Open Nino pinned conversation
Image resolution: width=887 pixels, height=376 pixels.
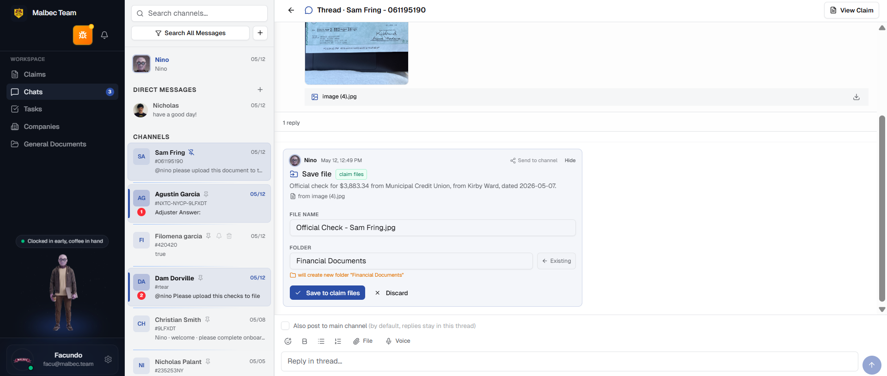199,64
